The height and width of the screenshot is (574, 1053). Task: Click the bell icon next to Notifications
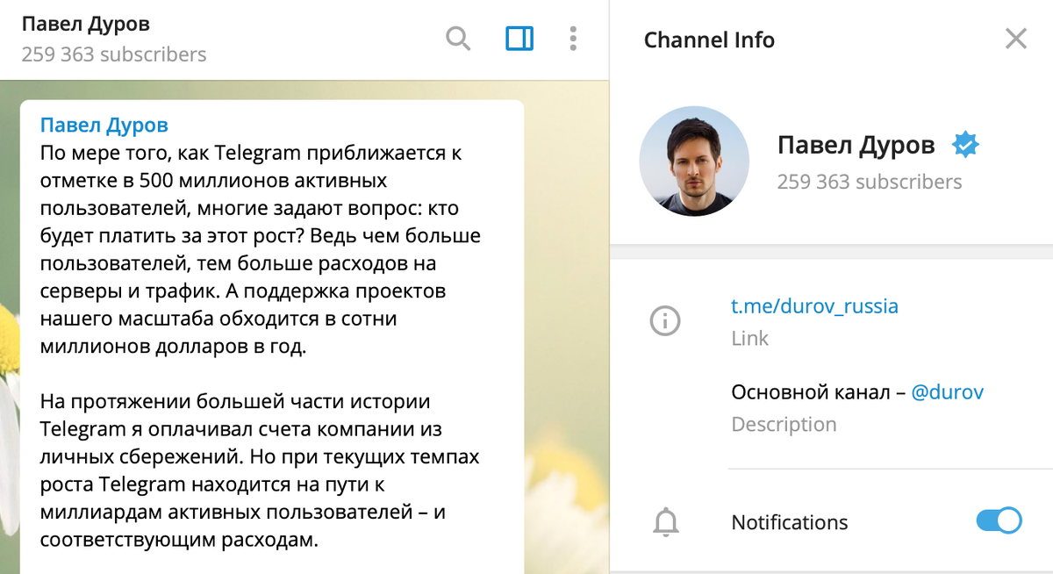pyautogui.click(x=666, y=522)
